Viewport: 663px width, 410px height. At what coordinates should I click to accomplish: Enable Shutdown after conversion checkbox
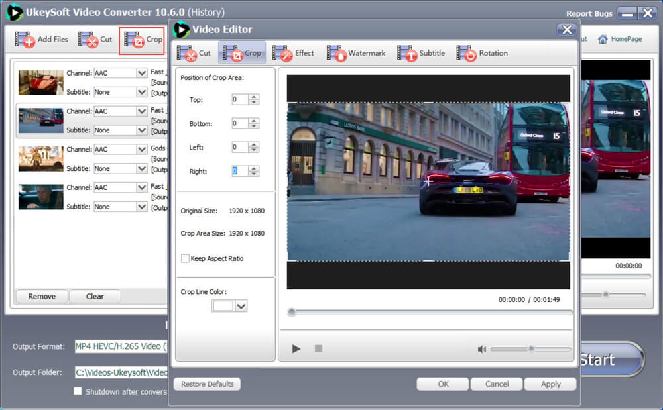tap(78, 391)
